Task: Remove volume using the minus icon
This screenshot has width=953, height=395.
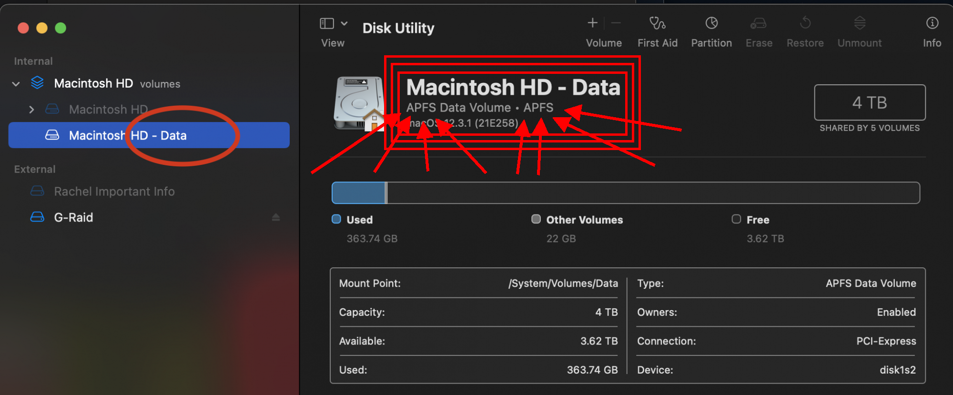Action: tap(616, 23)
